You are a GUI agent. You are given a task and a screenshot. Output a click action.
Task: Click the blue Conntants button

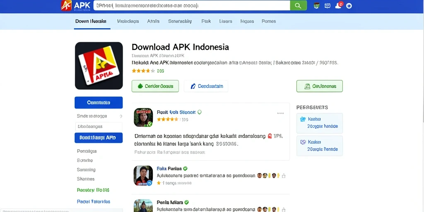pyautogui.click(x=99, y=103)
